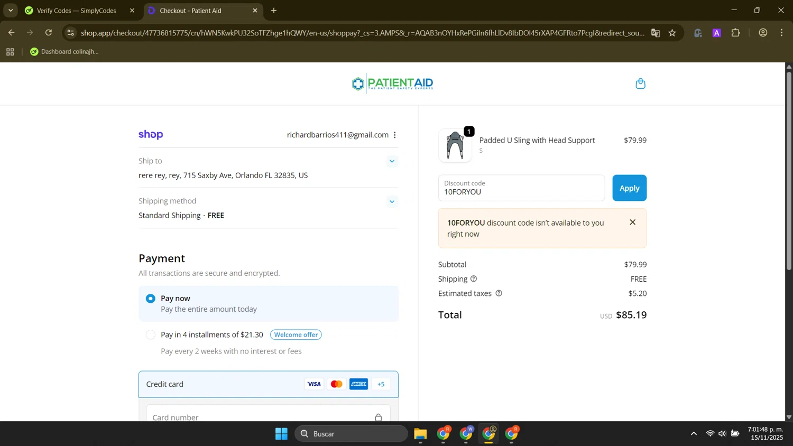Reload the current page
Image resolution: width=793 pixels, height=446 pixels.
pos(49,33)
